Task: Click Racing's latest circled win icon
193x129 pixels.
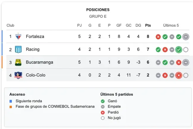Action: click(x=179, y=50)
